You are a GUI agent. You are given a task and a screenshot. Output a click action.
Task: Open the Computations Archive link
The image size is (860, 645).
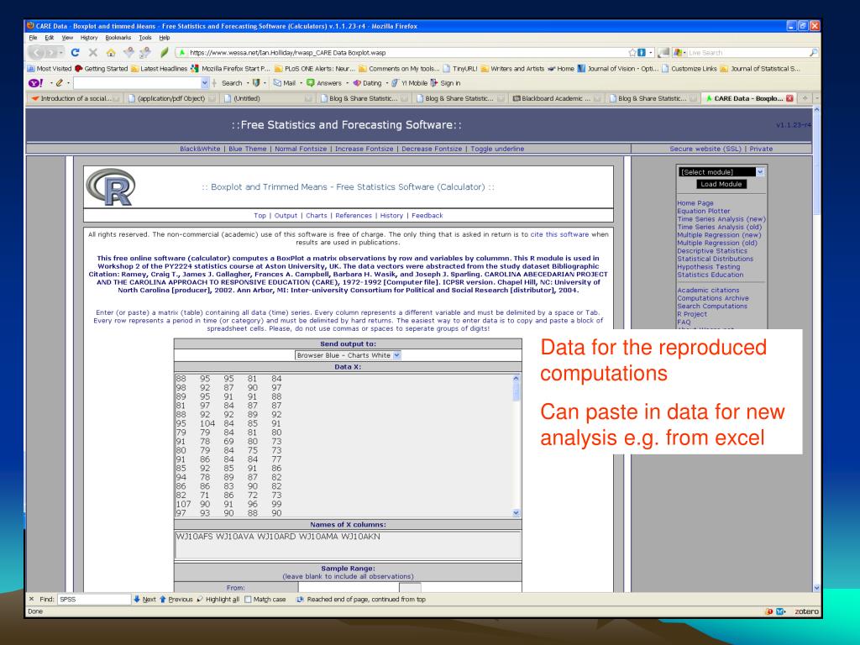[712, 298]
